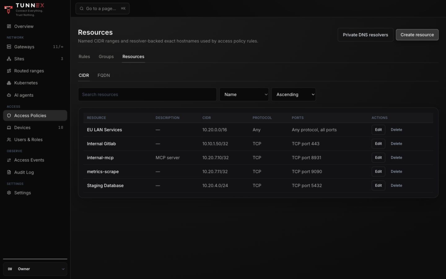Viewport: 446px width, 279px height.
Task: Edit the EU LAN Services resource
Action: click(x=378, y=130)
